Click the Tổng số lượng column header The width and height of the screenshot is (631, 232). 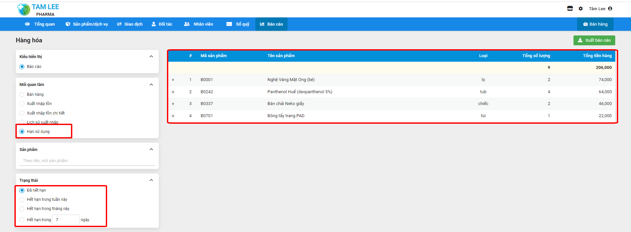536,56
